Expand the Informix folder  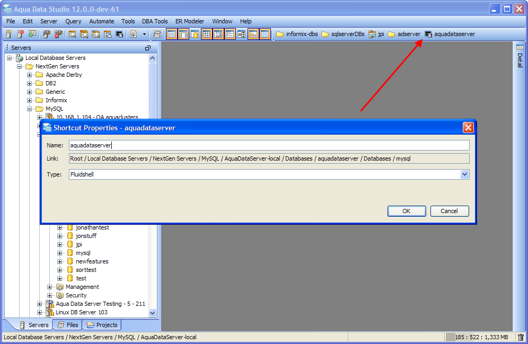click(30, 100)
